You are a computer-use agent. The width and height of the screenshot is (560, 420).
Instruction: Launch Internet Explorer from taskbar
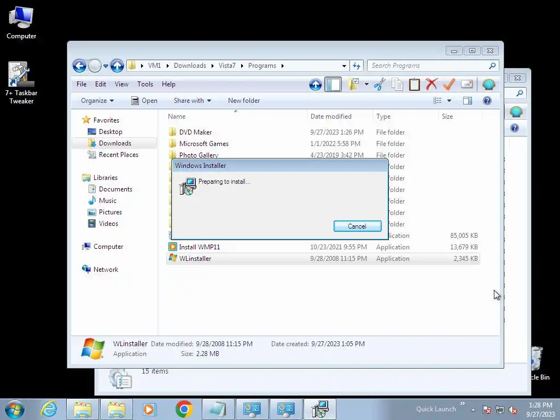click(x=49, y=409)
